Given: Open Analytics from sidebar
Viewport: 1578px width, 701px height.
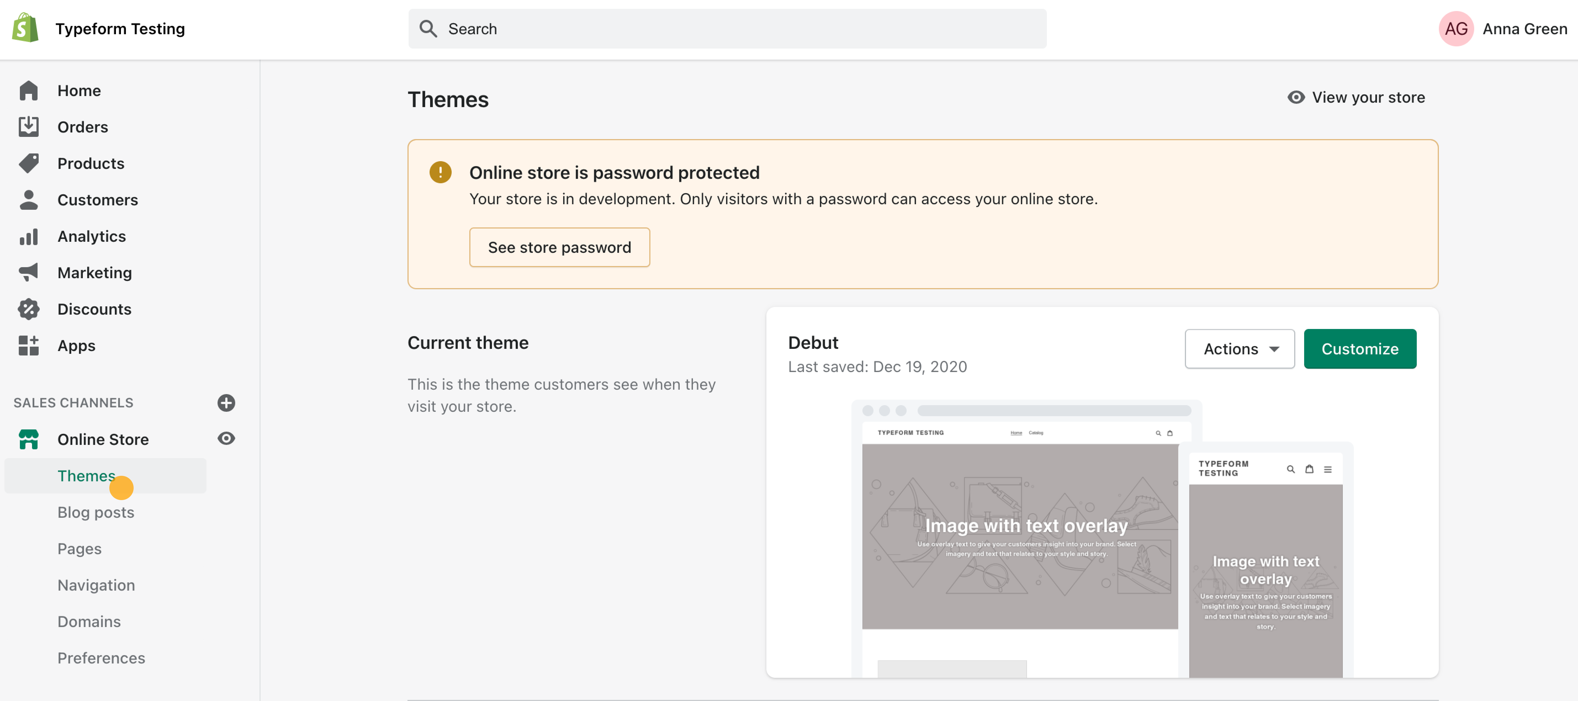Looking at the screenshot, I should pyautogui.click(x=91, y=236).
